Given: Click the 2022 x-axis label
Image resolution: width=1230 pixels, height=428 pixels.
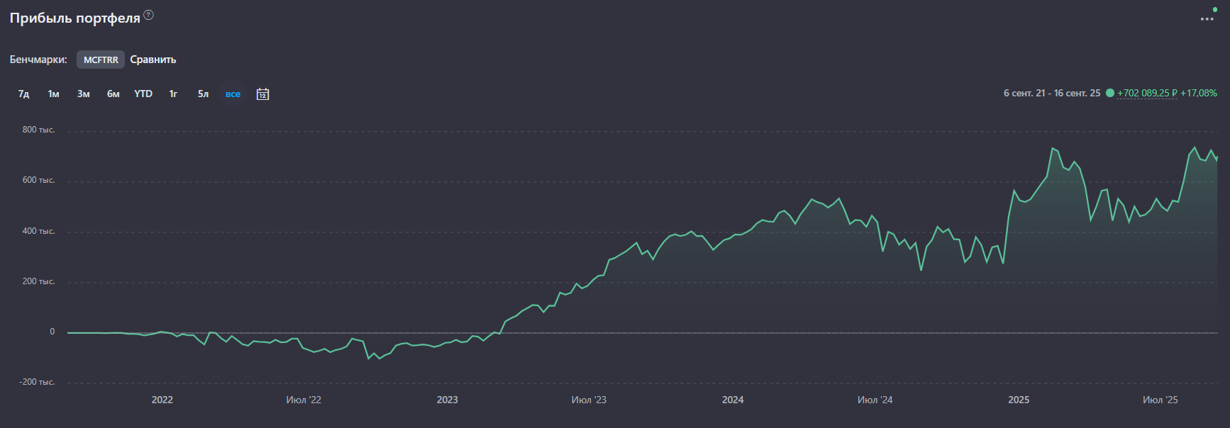Looking at the screenshot, I should point(162,400).
